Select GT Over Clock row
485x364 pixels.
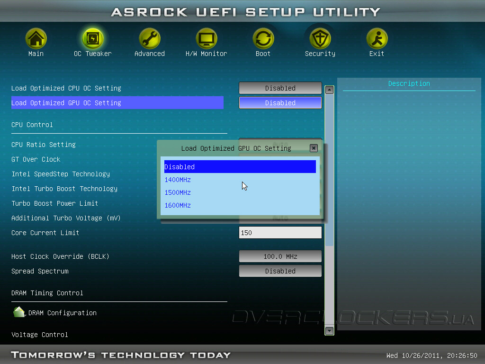point(36,159)
